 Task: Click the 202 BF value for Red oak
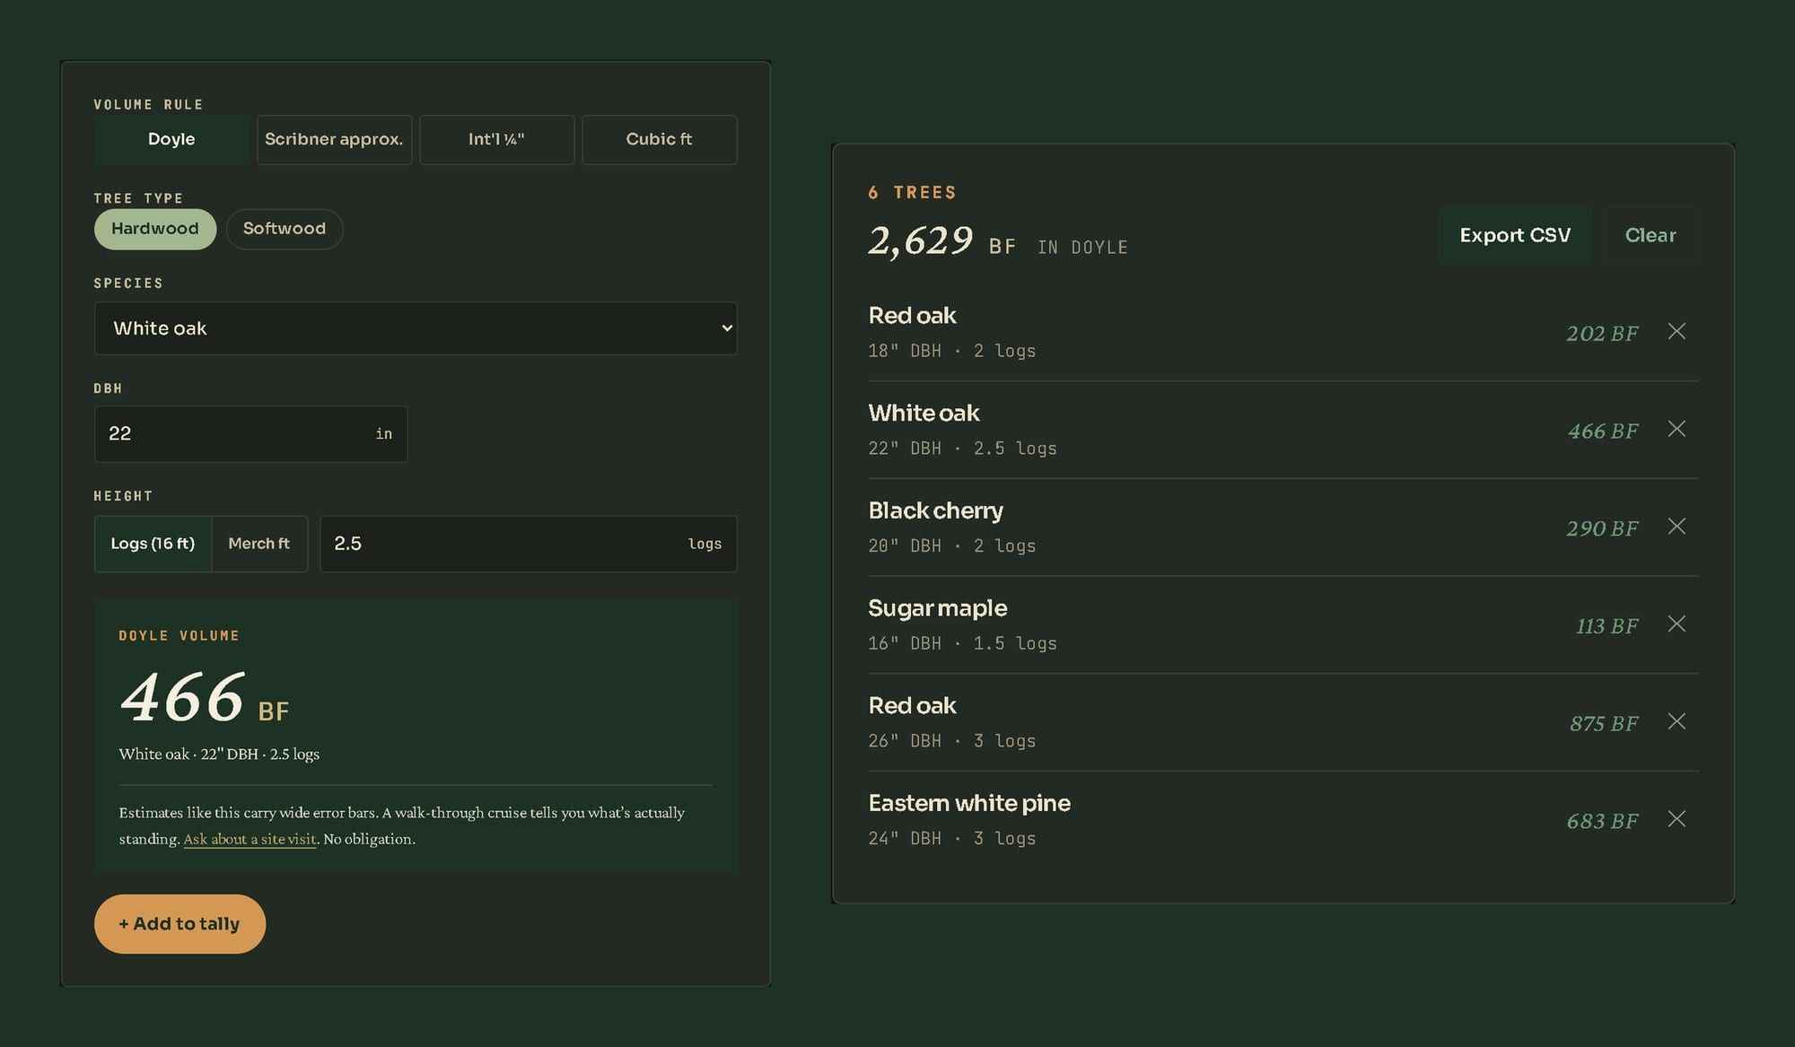(x=1602, y=334)
